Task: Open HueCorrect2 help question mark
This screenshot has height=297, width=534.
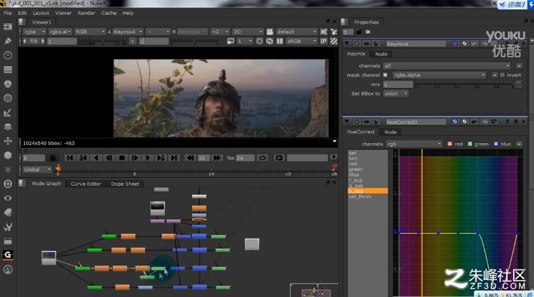Action: pyautogui.click(x=507, y=122)
